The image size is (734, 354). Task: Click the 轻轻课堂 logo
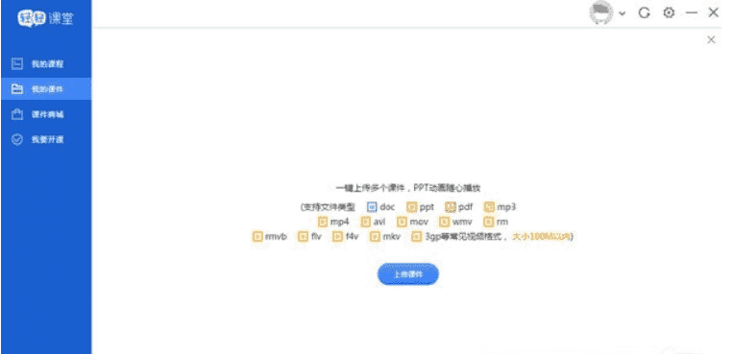(45, 18)
